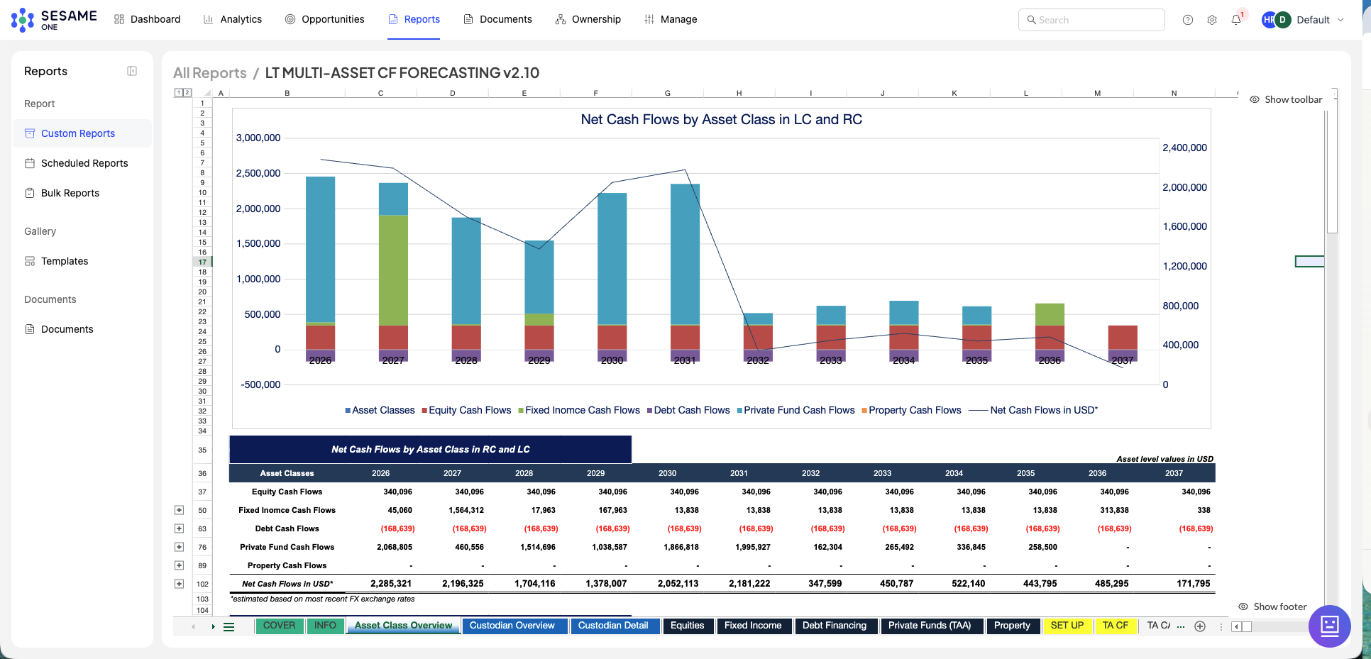Expand the Net Cash Flows in USD group
The width and height of the screenshot is (1371, 659).
pos(179,584)
